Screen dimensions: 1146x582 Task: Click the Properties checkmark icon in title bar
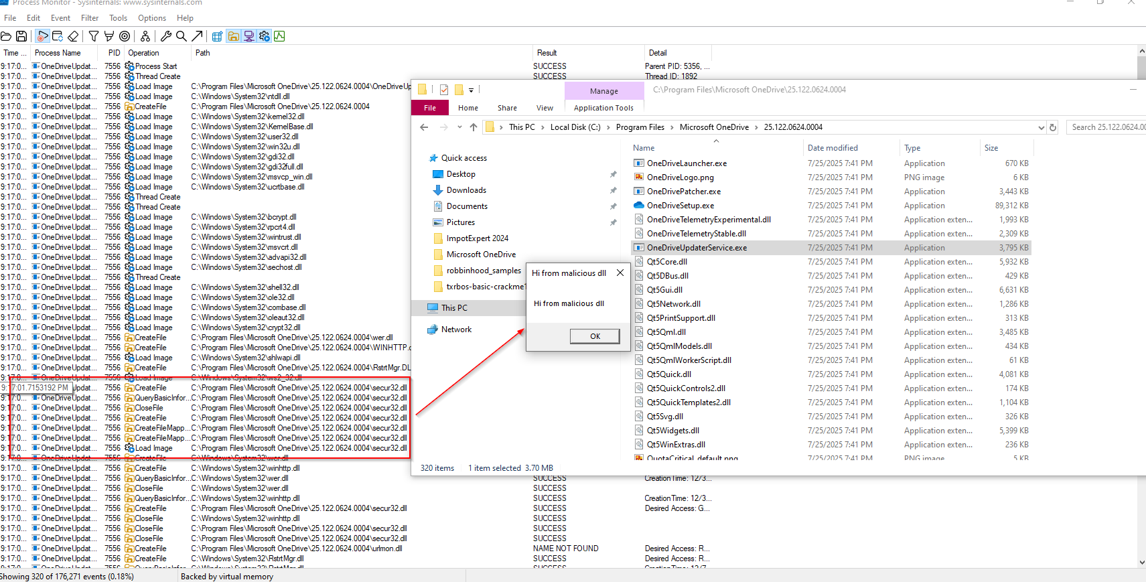(x=443, y=90)
